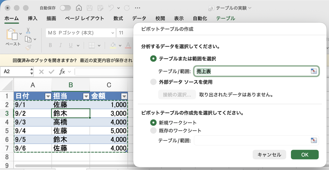Switch to the 表示 ribbon tab
Screen dimensions: 329x170
(179, 18)
